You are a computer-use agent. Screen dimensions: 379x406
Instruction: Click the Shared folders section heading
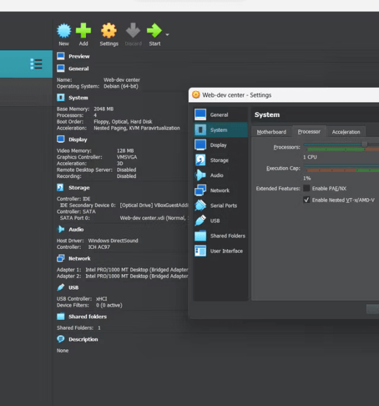point(87,317)
